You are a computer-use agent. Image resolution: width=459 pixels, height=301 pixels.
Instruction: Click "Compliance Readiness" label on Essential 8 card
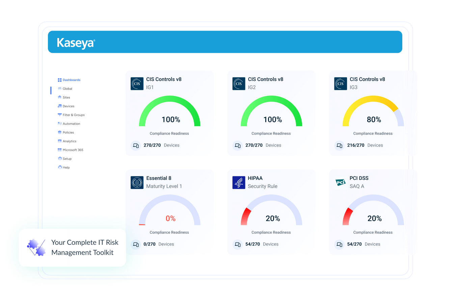(x=169, y=232)
